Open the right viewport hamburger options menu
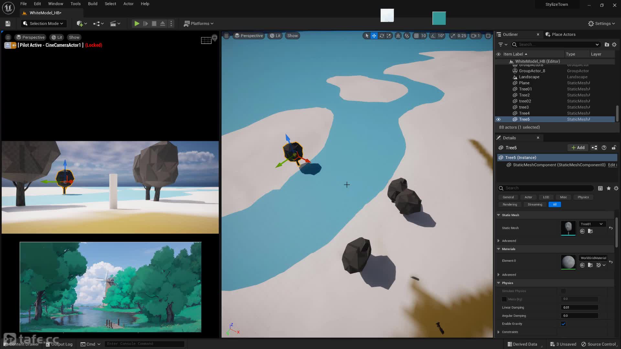Screen dimensions: 621x349 point(226,36)
